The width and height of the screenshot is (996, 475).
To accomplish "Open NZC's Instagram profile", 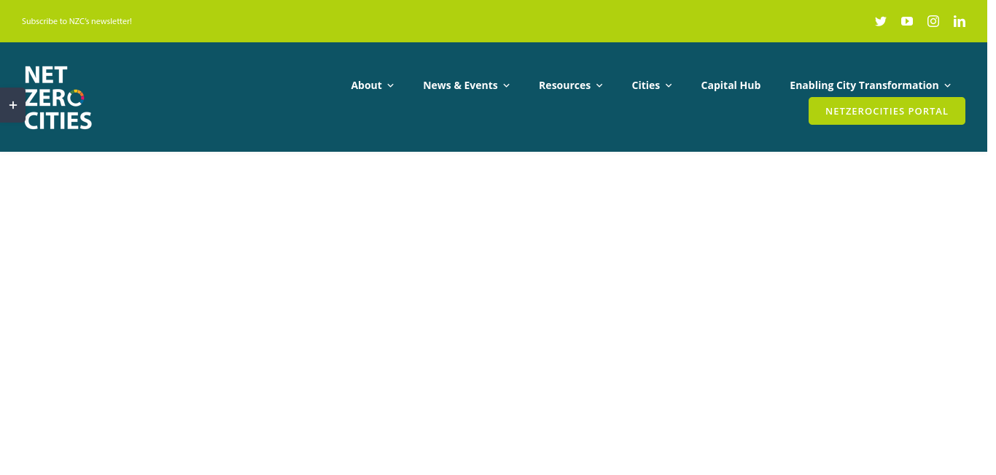I will (x=933, y=21).
